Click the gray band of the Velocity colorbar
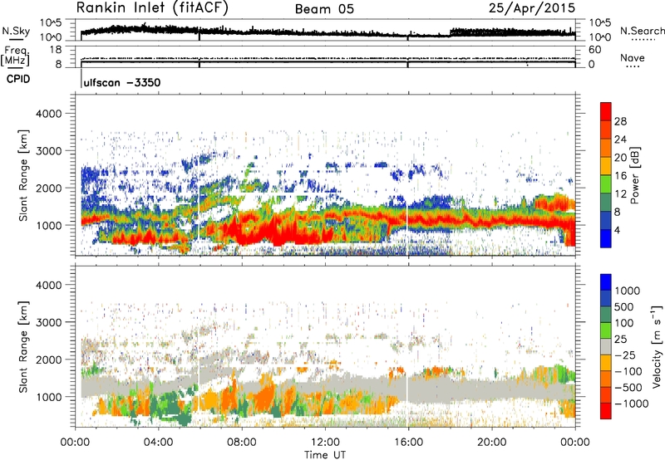 coord(606,346)
